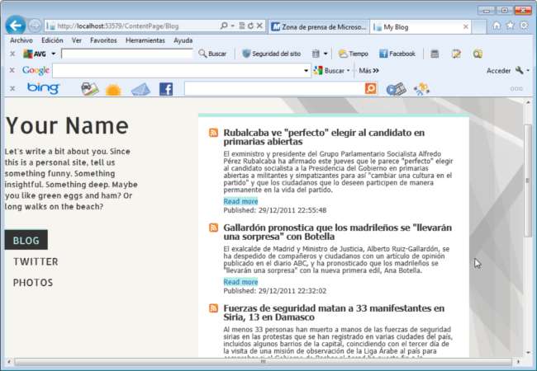Image resolution: width=537 pixels, height=371 pixels.
Task: Click the vertical scrollbar thumb
Action: click(x=528, y=181)
